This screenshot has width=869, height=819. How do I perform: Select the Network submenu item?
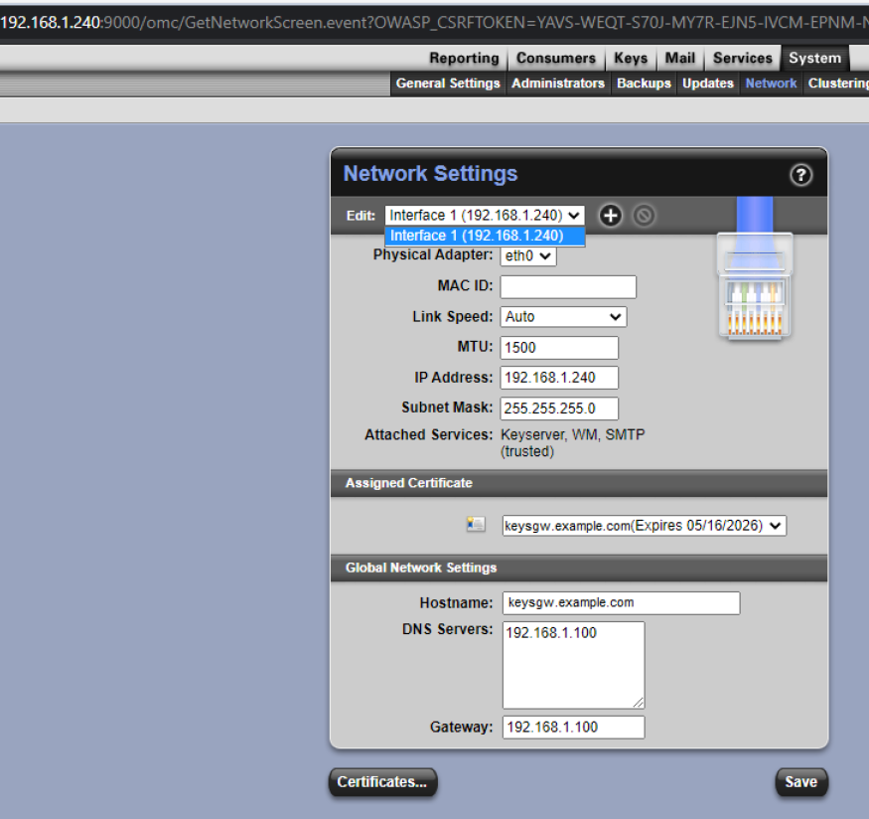pyautogui.click(x=771, y=83)
